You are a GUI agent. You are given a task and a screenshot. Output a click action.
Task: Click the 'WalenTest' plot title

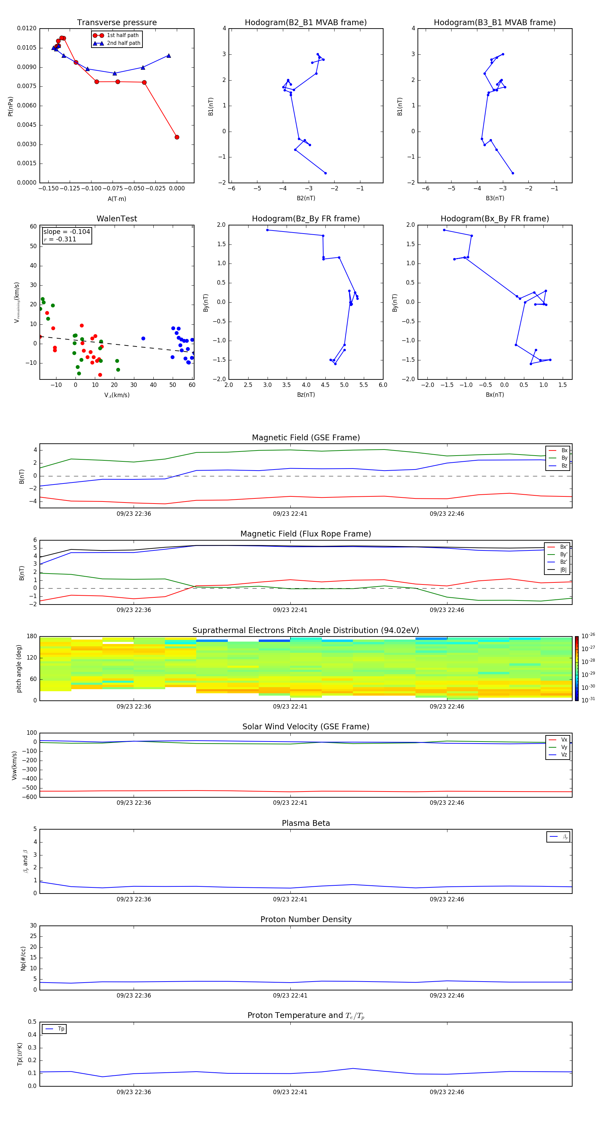pyautogui.click(x=117, y=219)
